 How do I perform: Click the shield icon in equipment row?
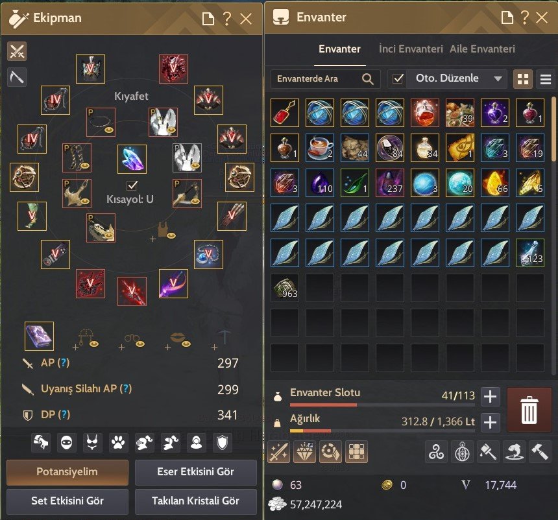pyautogui.click(x=222, y=443)
